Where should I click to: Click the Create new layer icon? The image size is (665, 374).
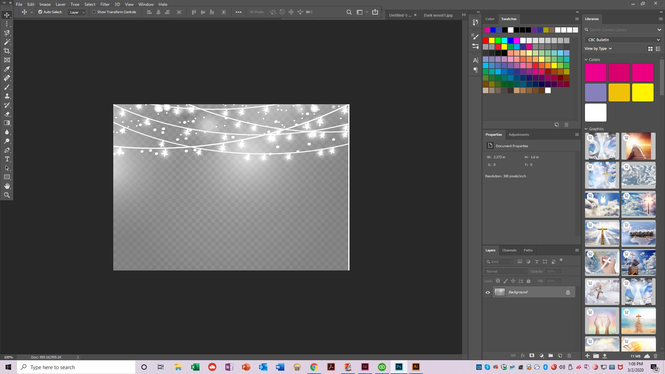(x=560, y=356)
